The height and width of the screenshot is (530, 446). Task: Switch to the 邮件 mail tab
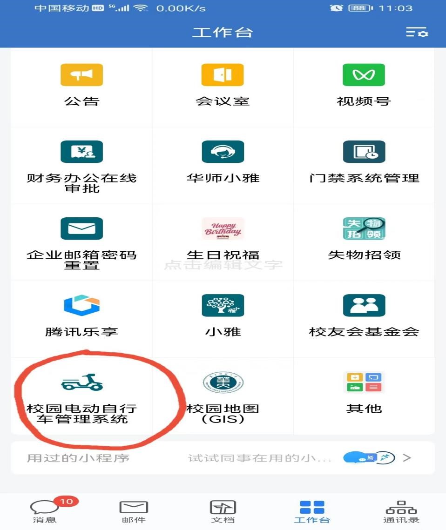(x=134, y=511)
